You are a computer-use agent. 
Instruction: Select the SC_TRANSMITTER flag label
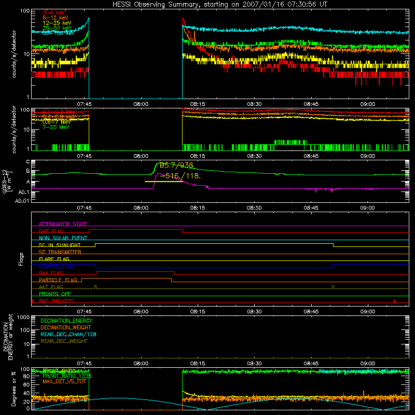60,252
